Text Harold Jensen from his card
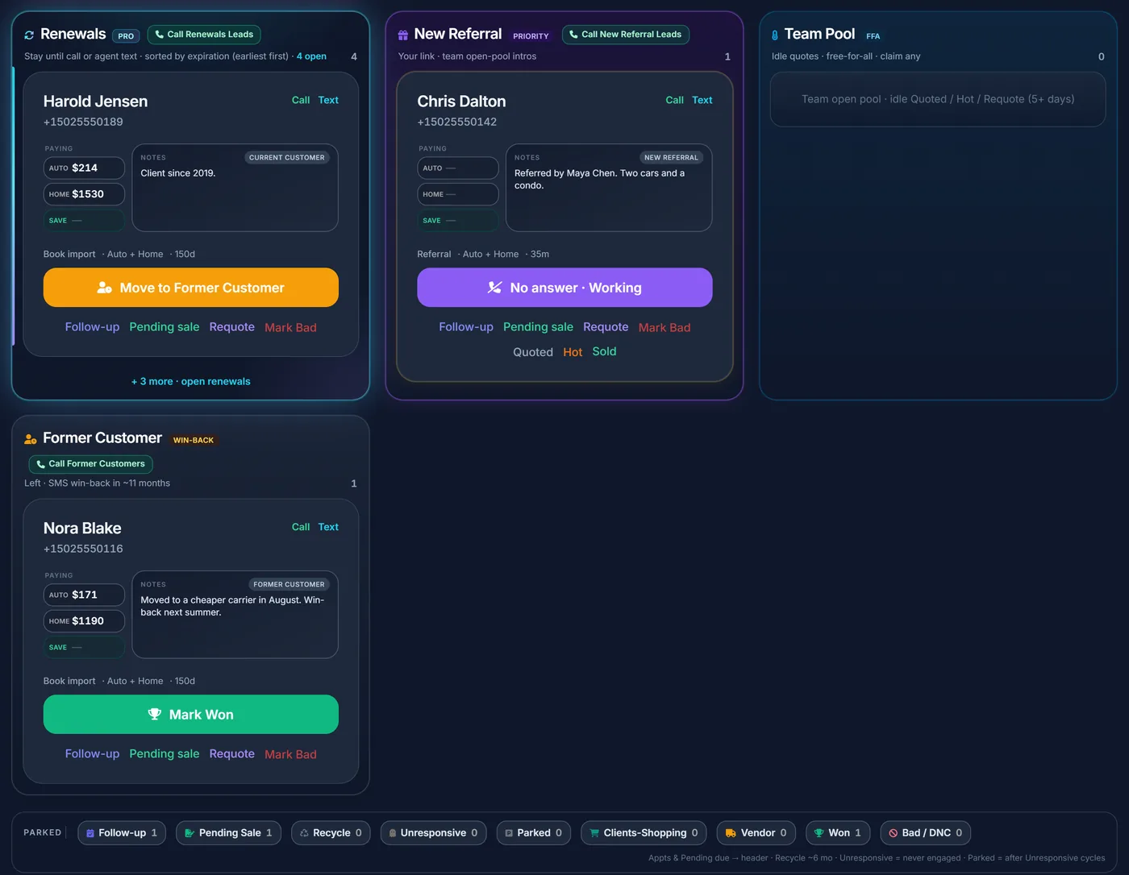The height and width of the screenshot is (875, 1129). [328, 100]
